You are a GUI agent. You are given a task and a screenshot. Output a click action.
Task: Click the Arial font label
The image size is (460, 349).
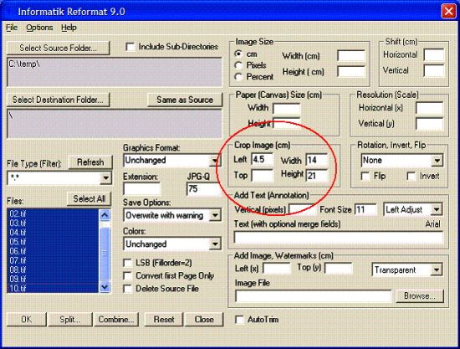point(432,224)
